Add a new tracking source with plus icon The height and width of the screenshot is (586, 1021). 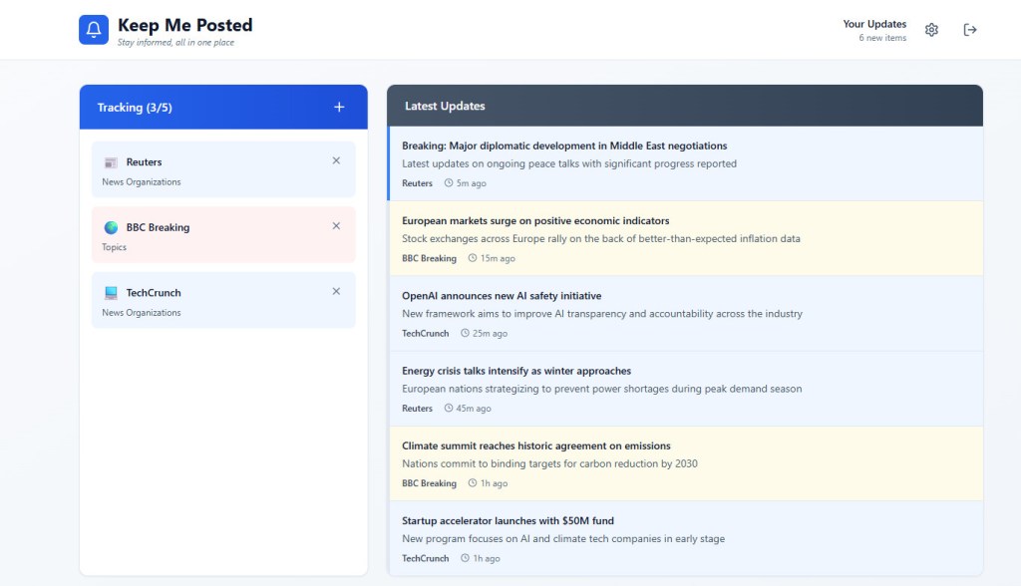click(339, 108)
